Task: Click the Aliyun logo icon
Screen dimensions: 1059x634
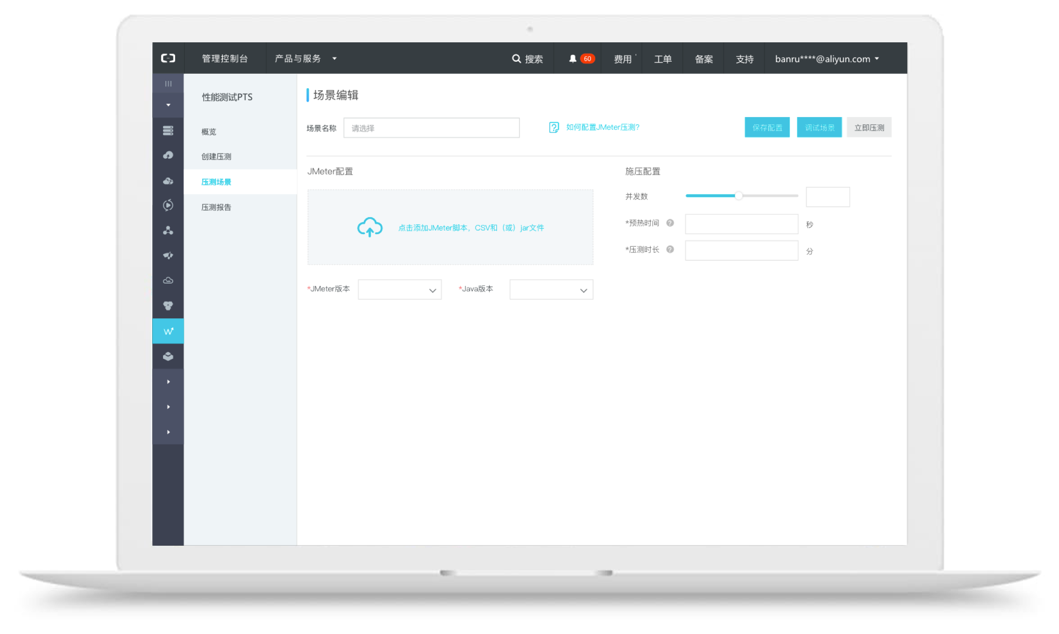Action: click(x=168, y=58)
